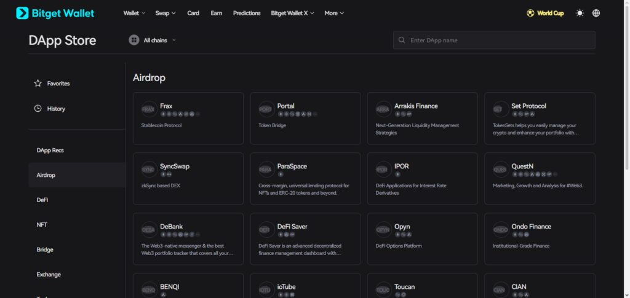Expand the Wallet menu dropdown
630x298 pixels.
(x=135, y=14)
